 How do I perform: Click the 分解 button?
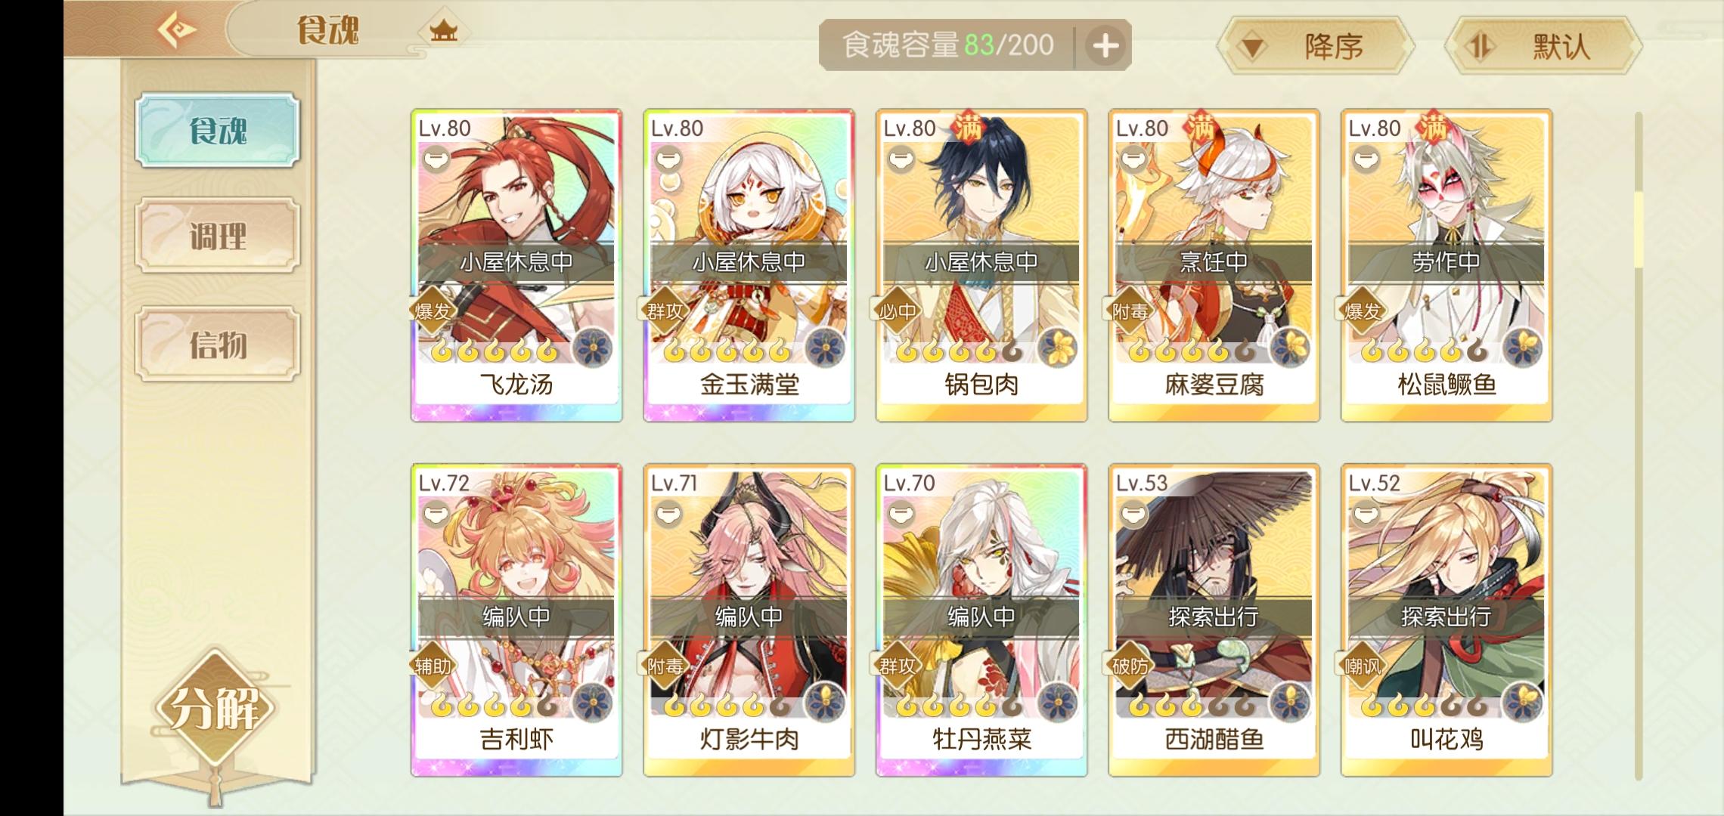point(215,708)
